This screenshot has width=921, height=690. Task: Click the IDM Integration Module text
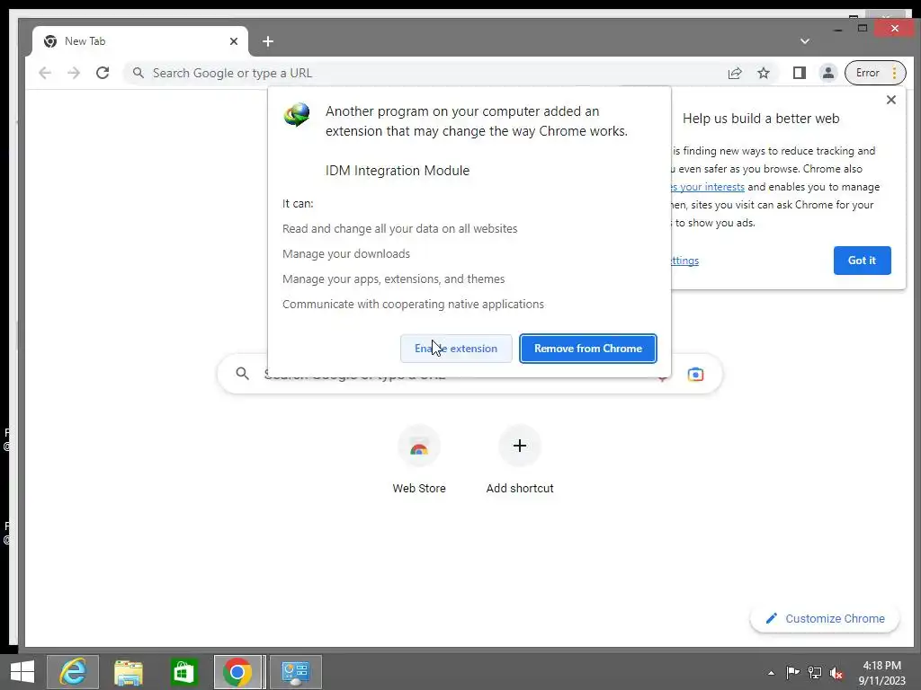[398, 171]
